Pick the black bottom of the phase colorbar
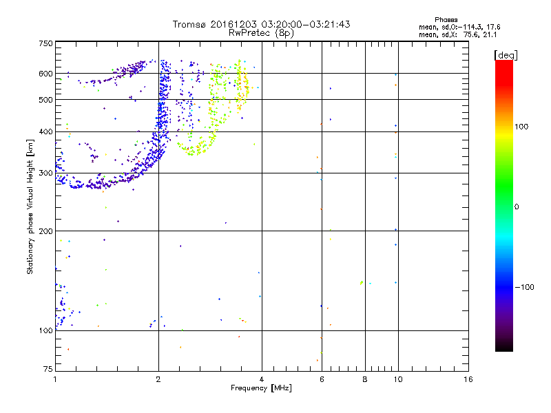The image size is (551, 413). [x=504, y=347]
